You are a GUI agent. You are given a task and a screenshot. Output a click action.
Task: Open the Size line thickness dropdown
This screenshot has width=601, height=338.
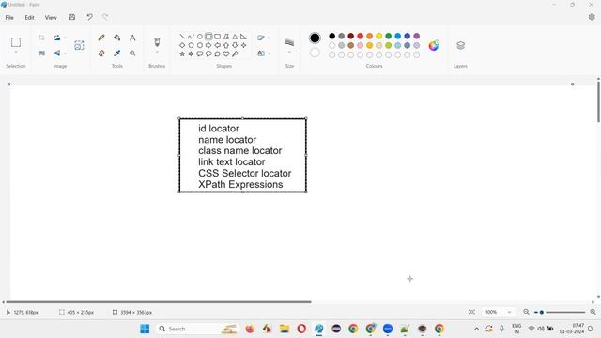pos(289,52)
